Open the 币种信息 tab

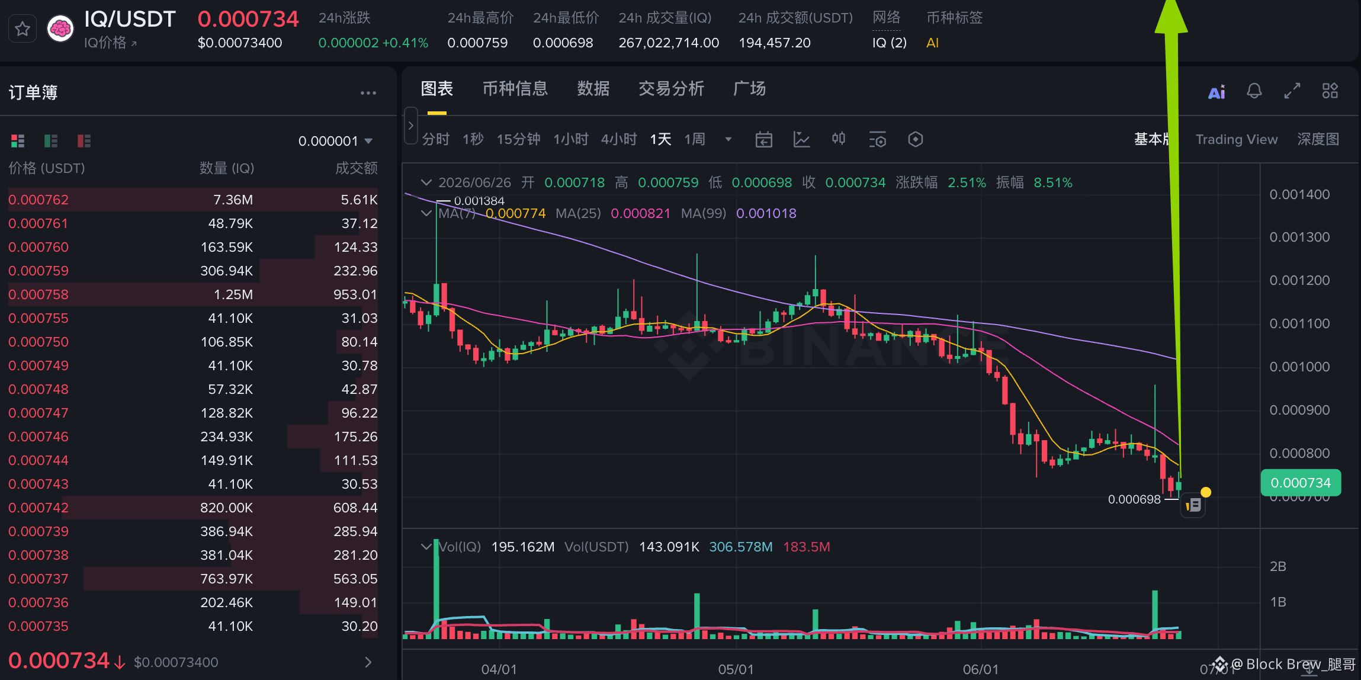point(515,89)
